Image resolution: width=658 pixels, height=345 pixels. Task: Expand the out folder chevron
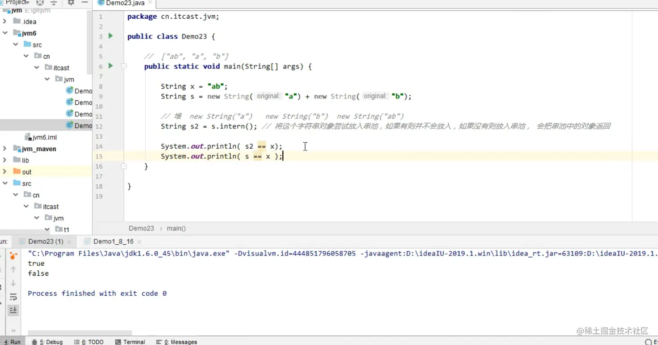click(x=5, y=171)
